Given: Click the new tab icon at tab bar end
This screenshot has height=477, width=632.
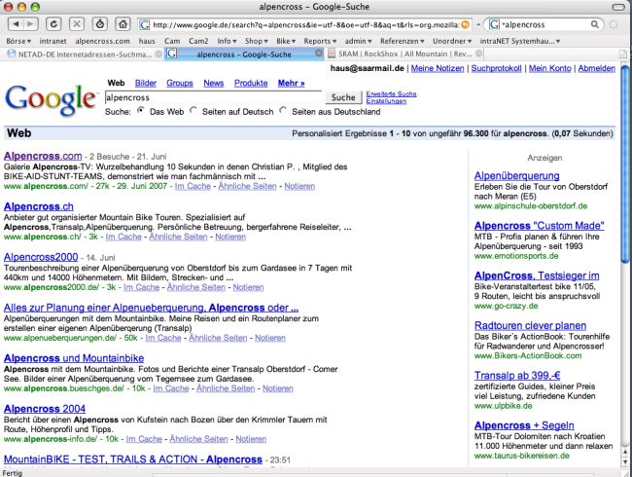Looking at the screenshot, I should (622, 55).
